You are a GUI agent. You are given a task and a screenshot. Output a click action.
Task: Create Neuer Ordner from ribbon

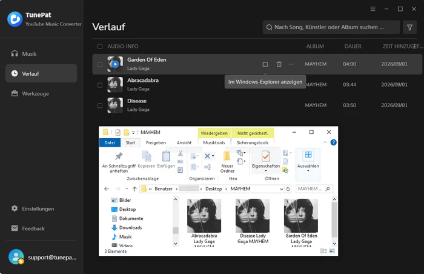(x=227, y=162)
